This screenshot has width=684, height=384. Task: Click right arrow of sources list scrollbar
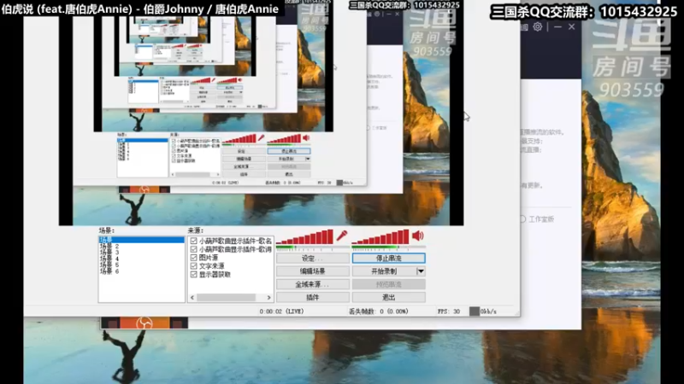coord(268,298)
